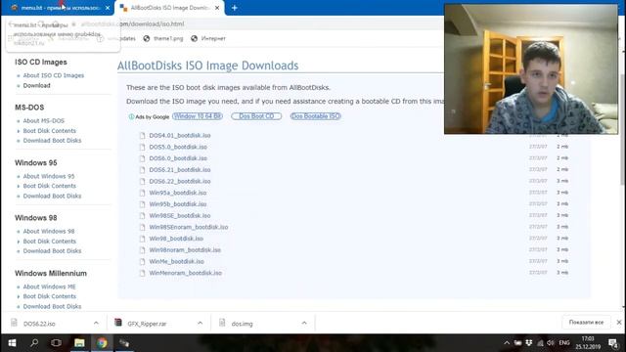Download DOS4.01_bootdisk.iso
The image size is (626, 352).
pyautogui.click(x=180, y=136)
